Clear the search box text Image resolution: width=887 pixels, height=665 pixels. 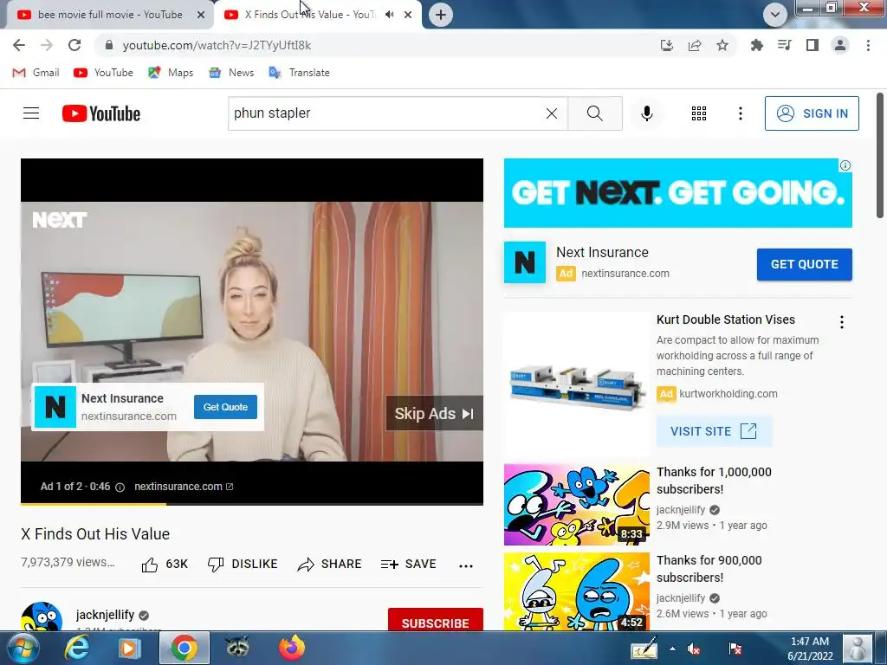(552, 113)
